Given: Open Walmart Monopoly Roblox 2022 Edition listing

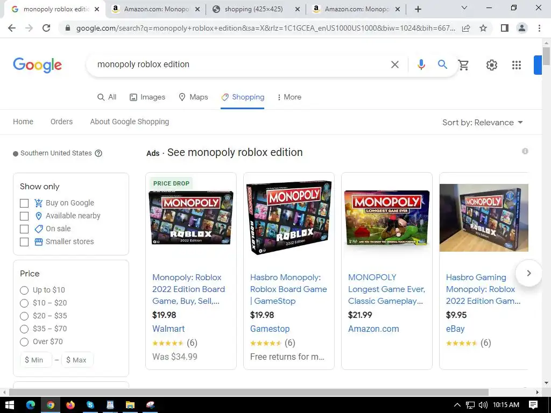Looking at the screenshot, I should click(x=189, y=289).
